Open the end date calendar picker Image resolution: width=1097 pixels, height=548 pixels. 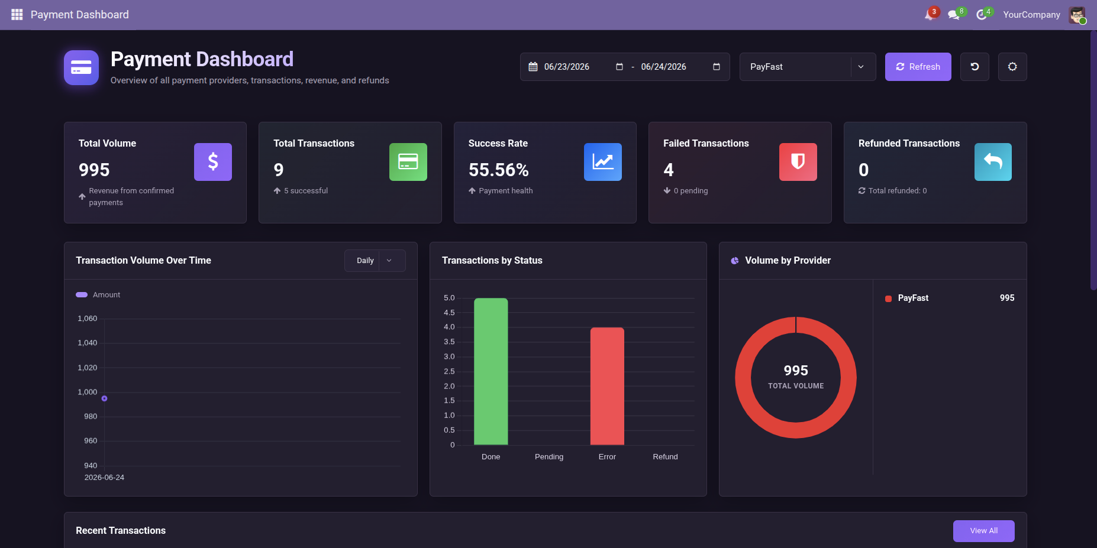tap(717, 67)
